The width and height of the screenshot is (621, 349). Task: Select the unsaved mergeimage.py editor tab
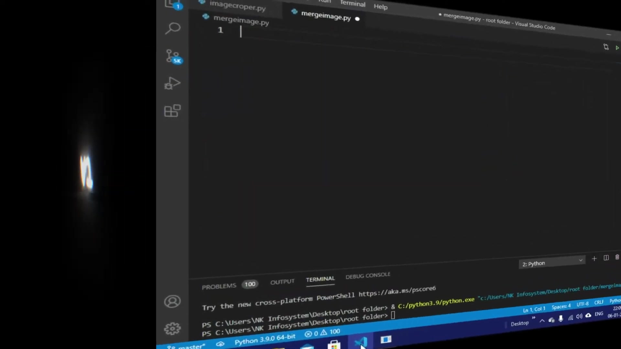point(326,15)
